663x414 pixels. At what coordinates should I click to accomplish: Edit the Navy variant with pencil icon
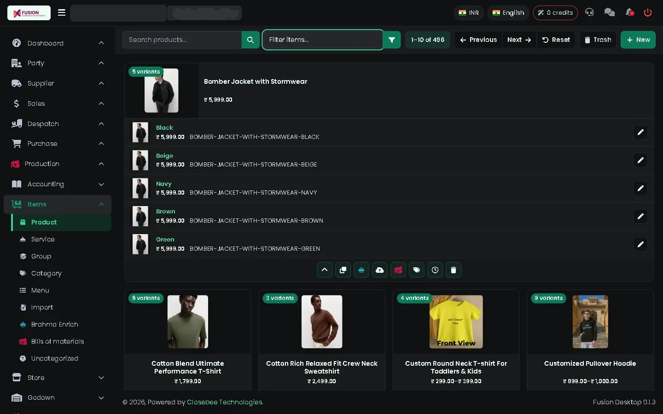tap(640, 188)
